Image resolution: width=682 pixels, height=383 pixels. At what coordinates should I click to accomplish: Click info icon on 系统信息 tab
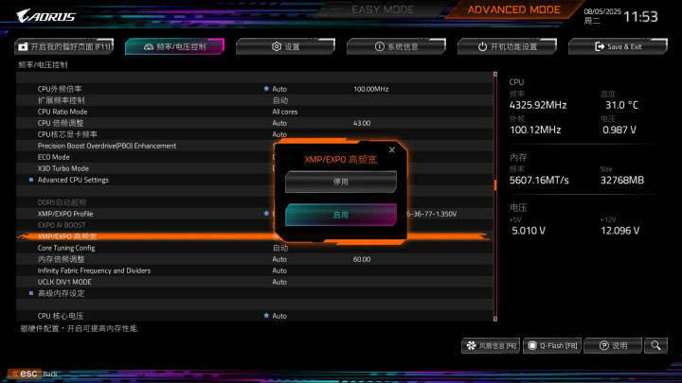379,46
